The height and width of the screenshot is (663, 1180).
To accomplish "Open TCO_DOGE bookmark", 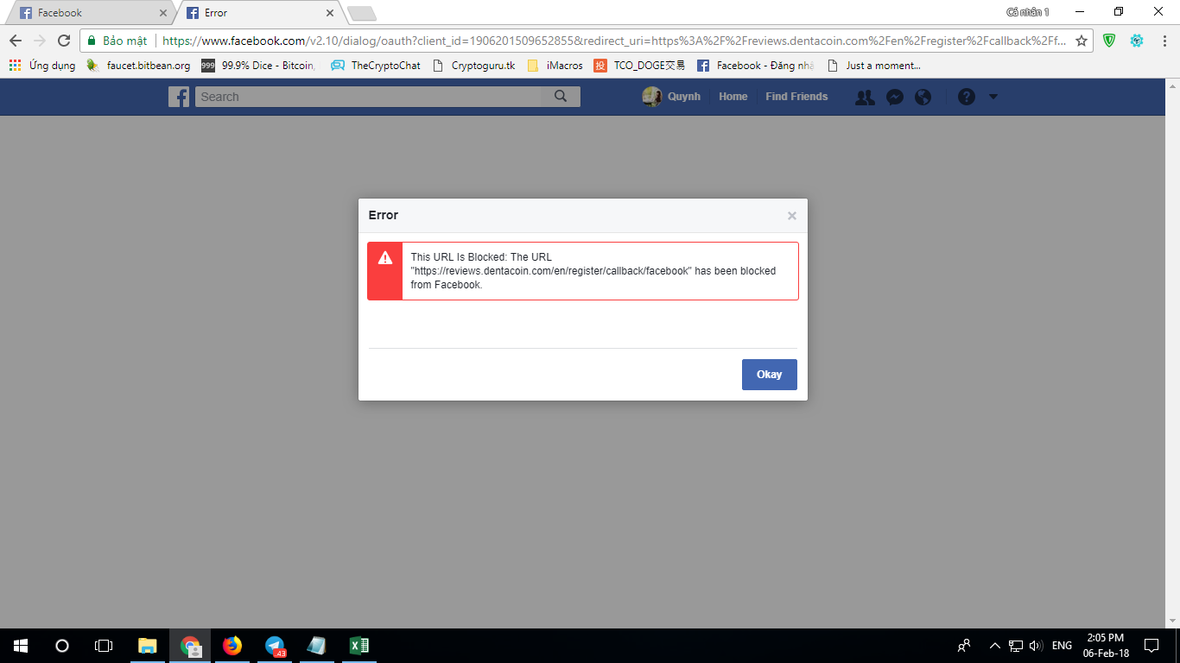I will click(639, 66).
